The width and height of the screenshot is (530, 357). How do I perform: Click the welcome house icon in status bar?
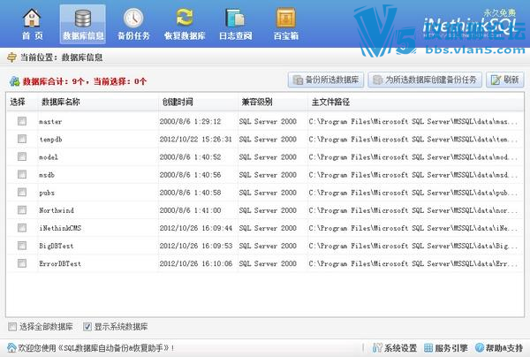(11, 347)
